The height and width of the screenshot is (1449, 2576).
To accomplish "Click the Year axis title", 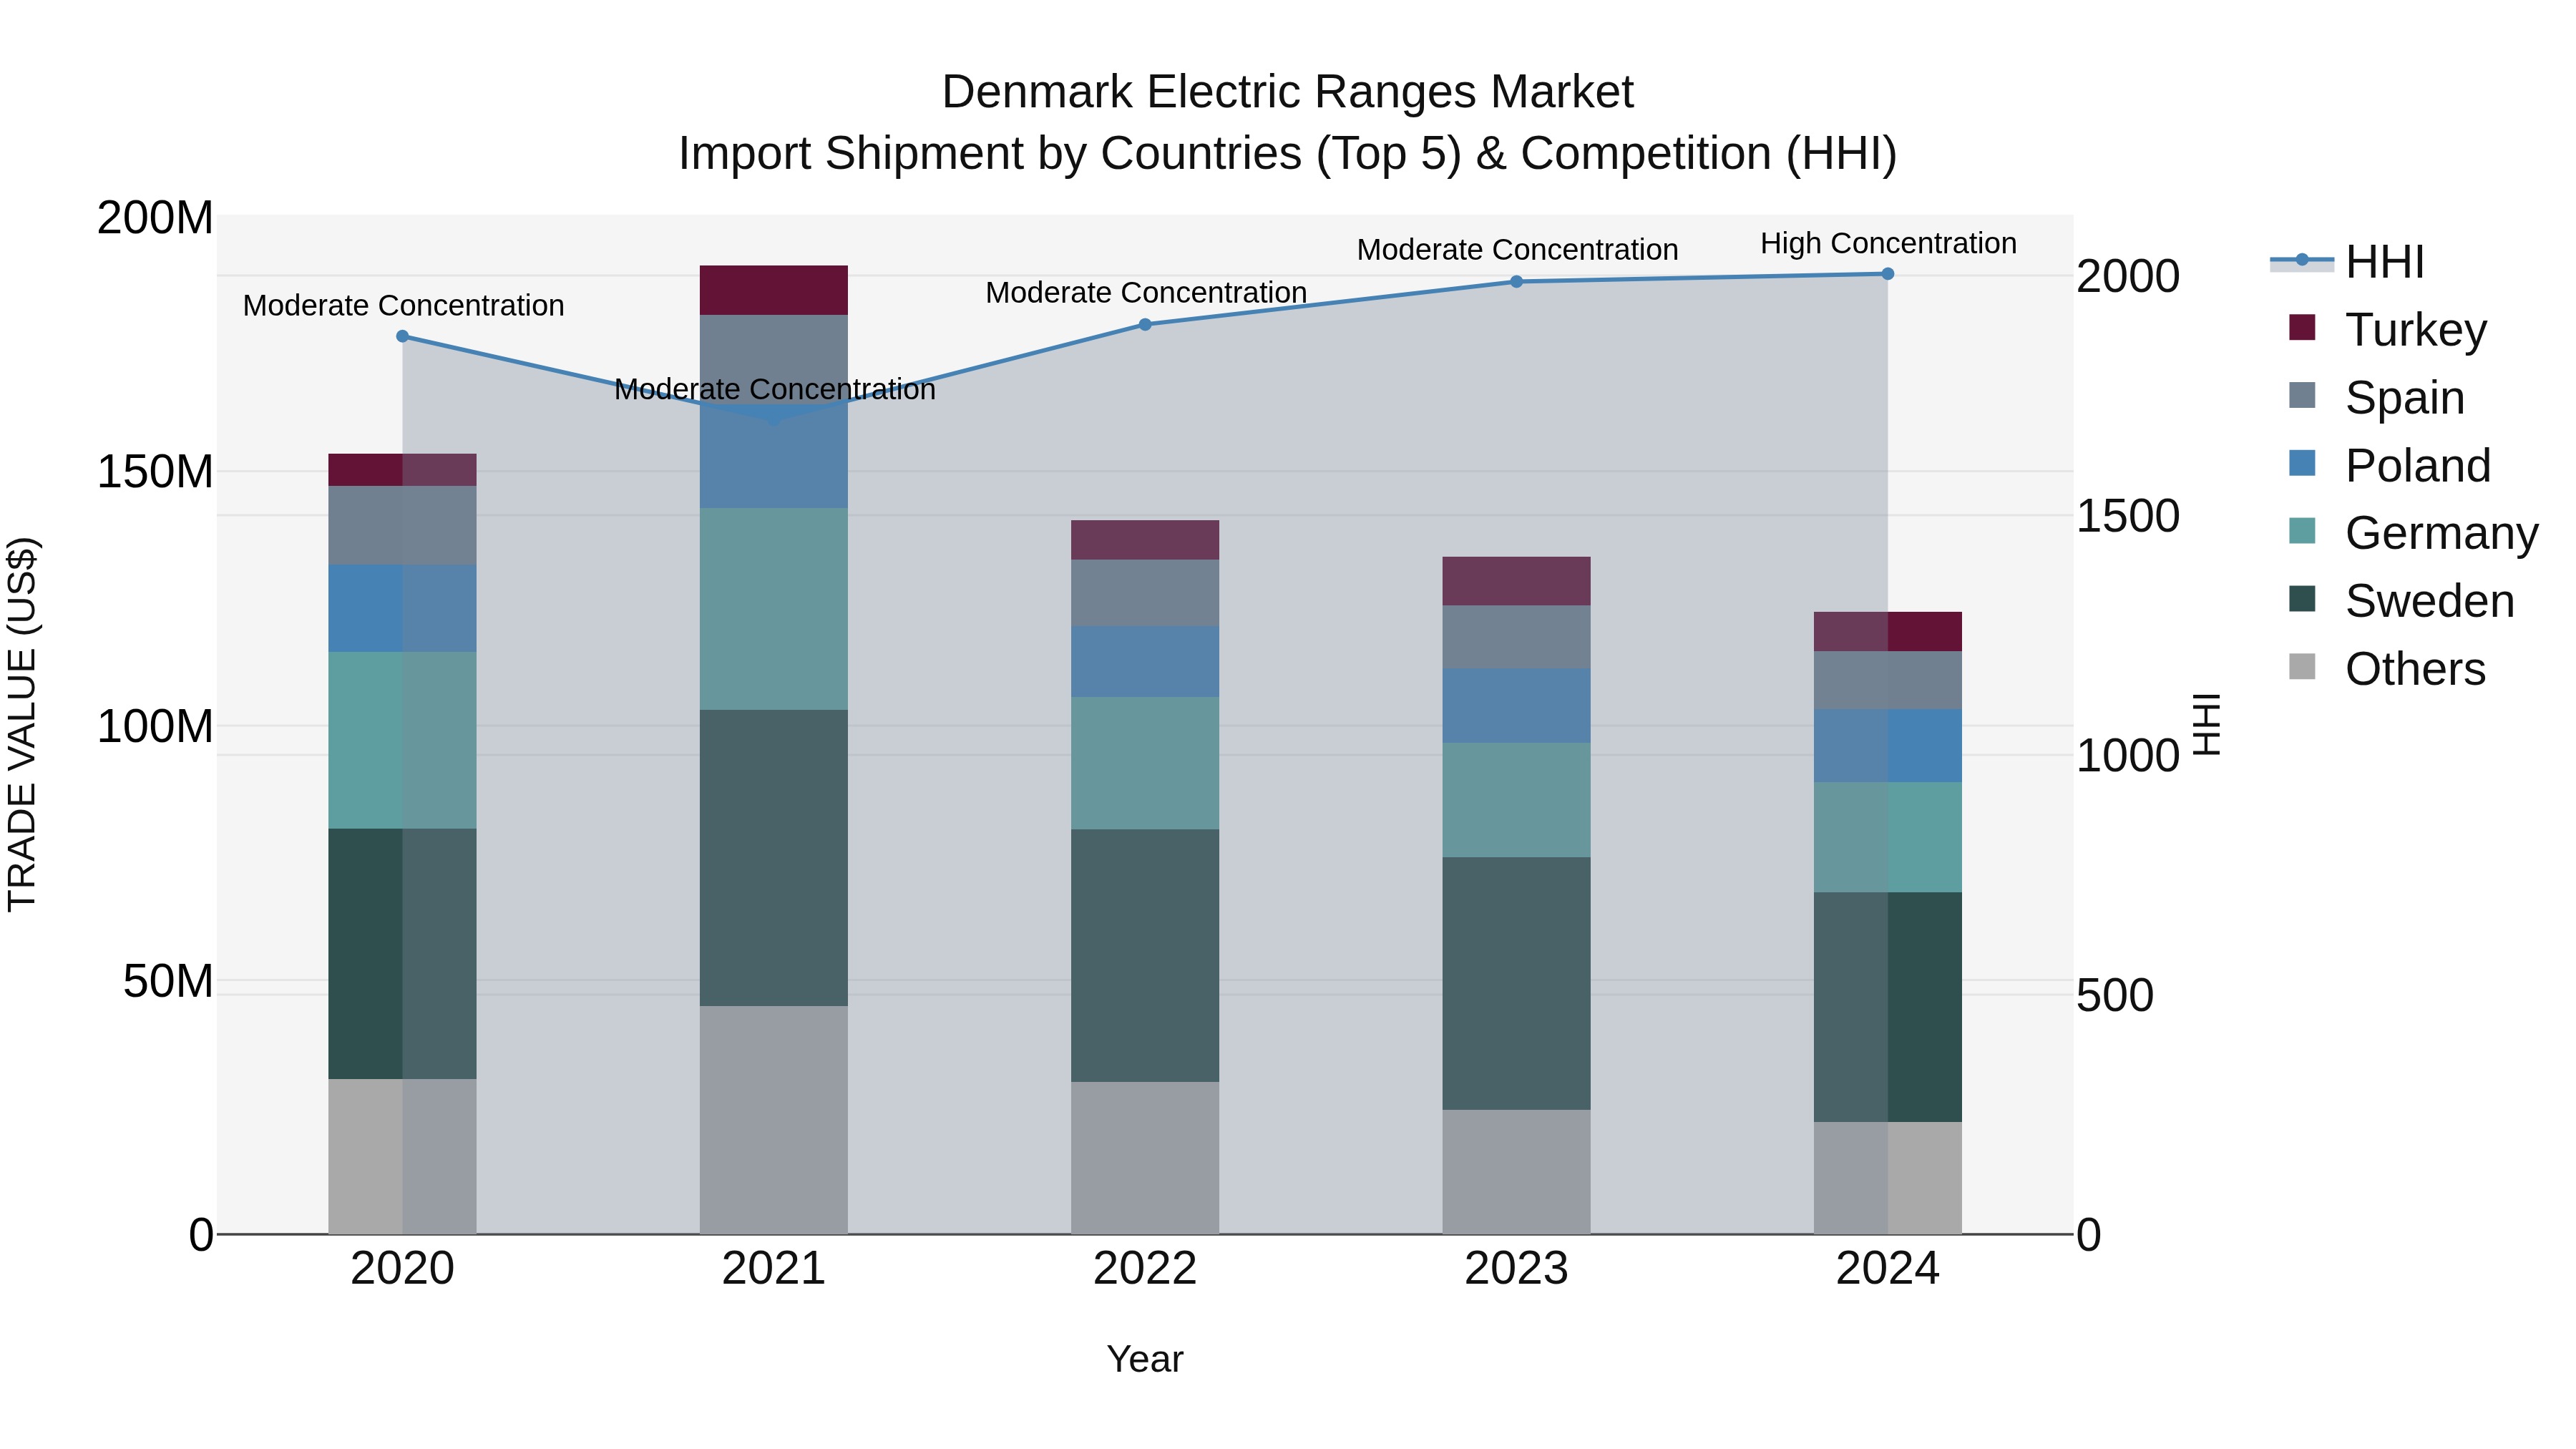I will click(1145, 1359).
